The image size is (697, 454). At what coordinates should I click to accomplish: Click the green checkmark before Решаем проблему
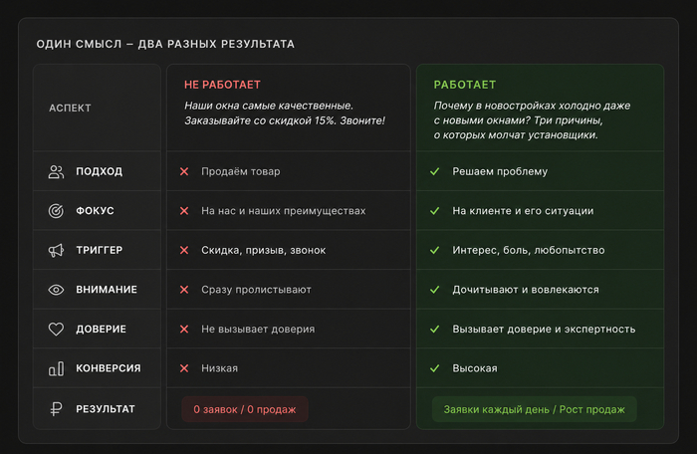pos(435,171)
